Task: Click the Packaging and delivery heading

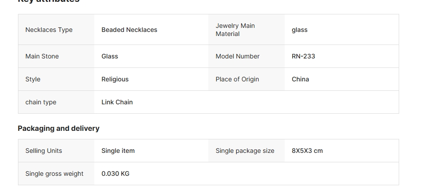Action: point(58,128)
